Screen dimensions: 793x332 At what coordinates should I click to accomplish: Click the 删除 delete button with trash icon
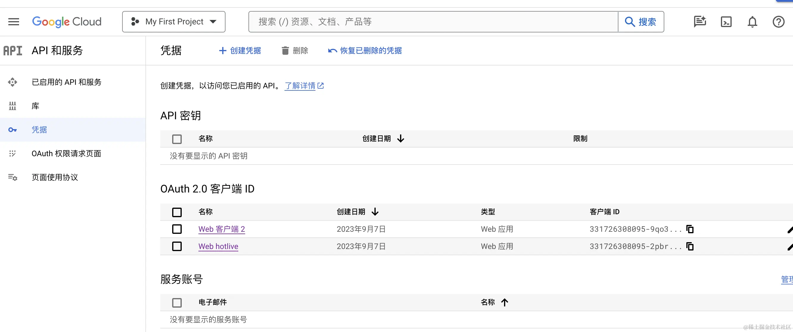tap(295, 51)
